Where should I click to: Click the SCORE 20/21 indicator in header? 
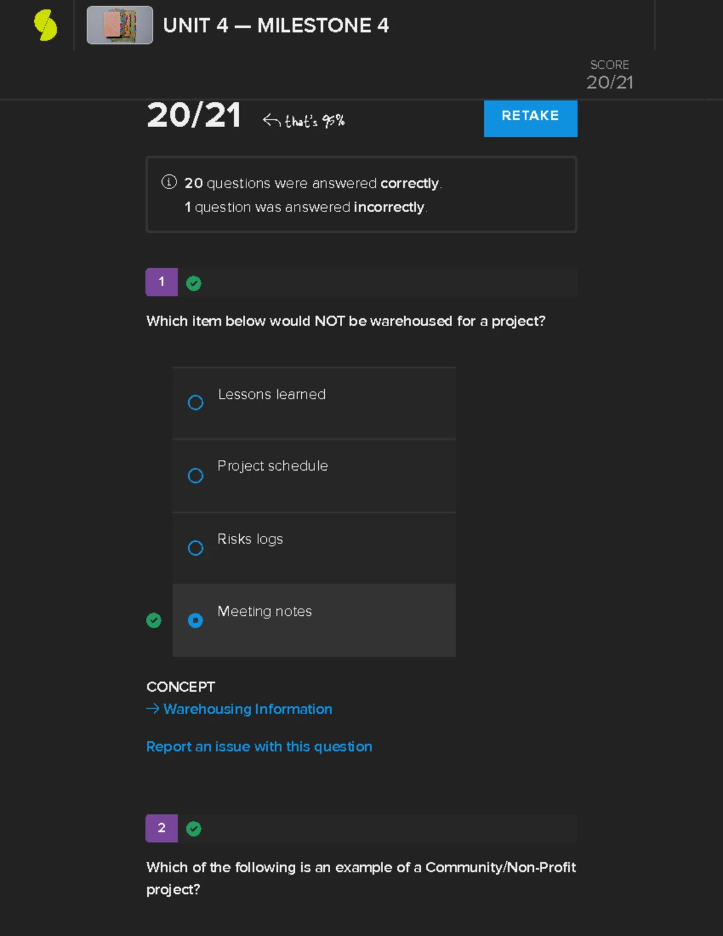click(610, 75)
